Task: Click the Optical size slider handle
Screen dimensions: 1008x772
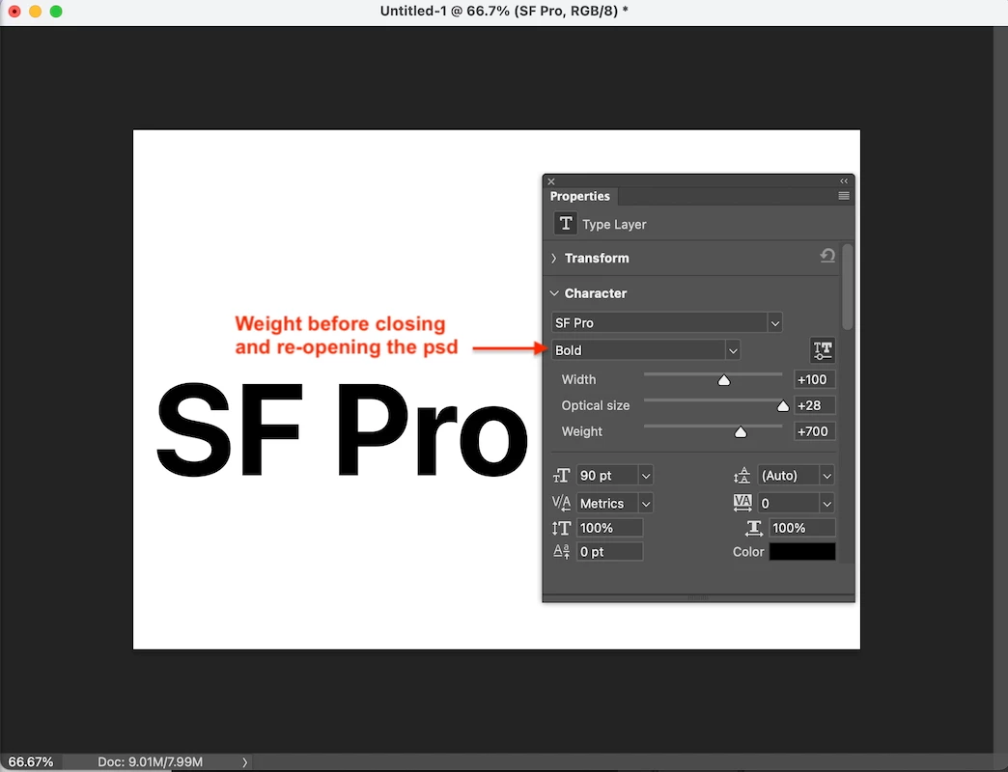Action: coord(782,406)
